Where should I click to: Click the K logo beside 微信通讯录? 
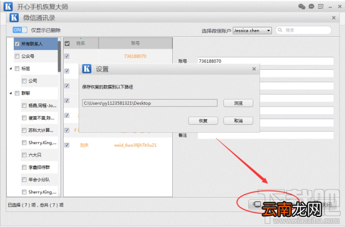14,17
